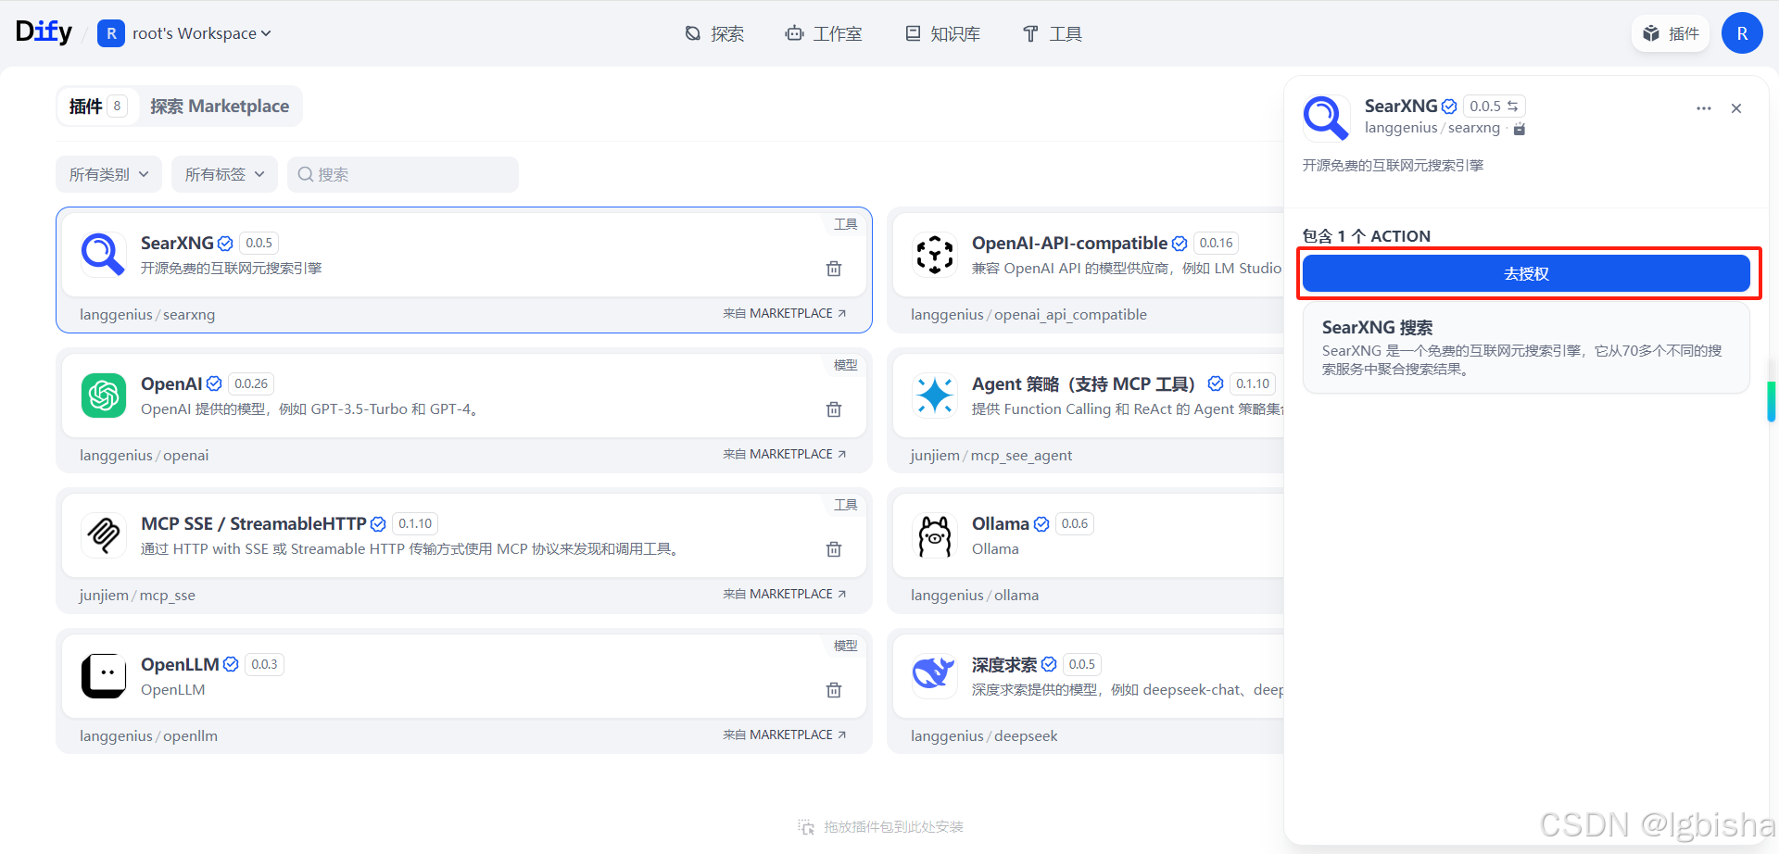The width and height of the screenshot is (1779, 854).
Task: Expand the 所有标签 filter dropdown
Action: pos(224,174)
